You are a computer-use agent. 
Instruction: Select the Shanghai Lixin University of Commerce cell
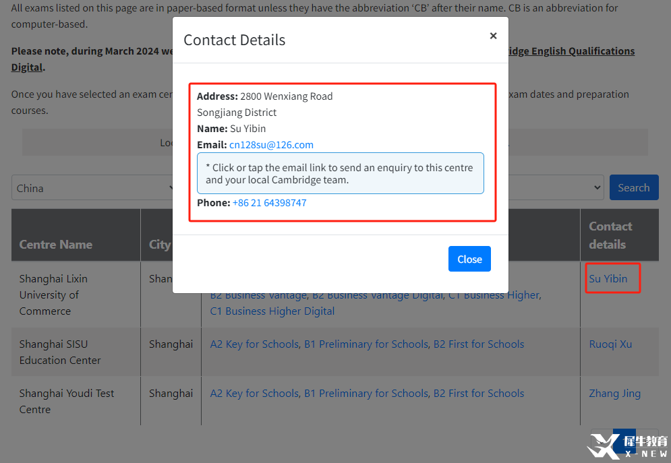coord(76,295)
